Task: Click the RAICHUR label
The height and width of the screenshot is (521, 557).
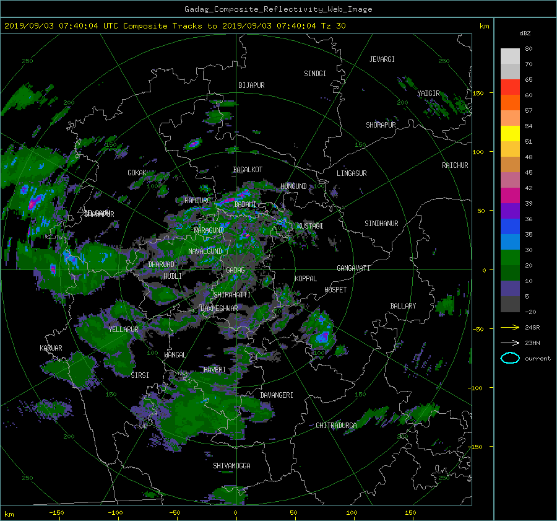Action: coord(455,165)
